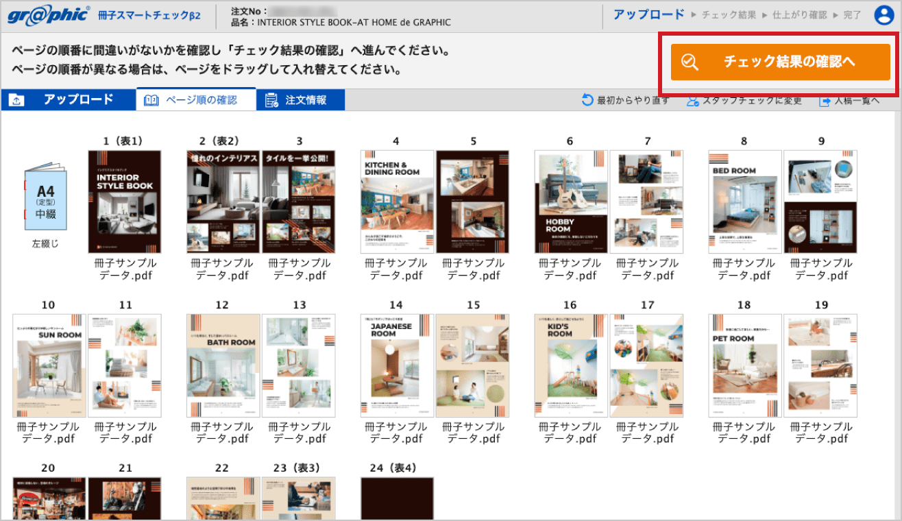Viewport: 902px width, 521px height.
Task: Click the BATH ROOM page 12 thumbnail
Action: [223, 365]
